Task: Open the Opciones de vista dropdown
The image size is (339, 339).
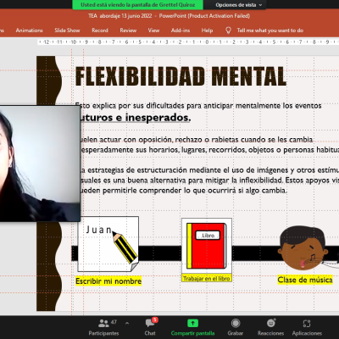Action: [239, 5]
